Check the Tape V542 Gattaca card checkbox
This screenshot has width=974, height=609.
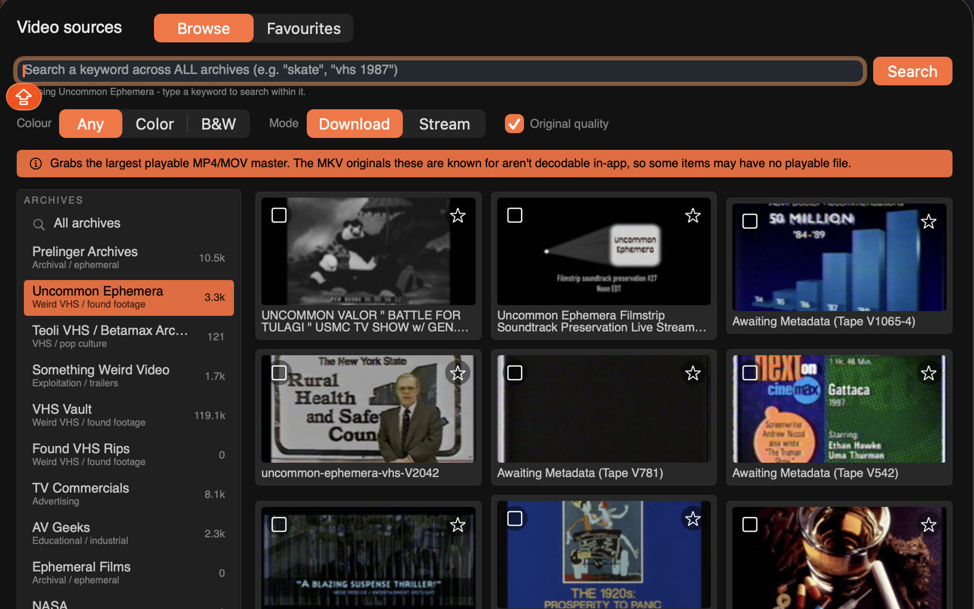pos(750,373)
